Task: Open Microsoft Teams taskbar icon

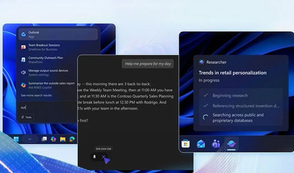Action: tap(215, 144)
